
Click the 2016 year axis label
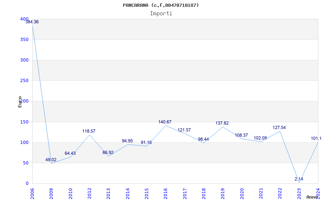pos(165,193)
